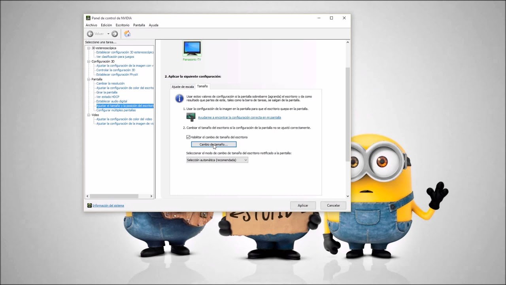Click the main panel scroll down arrow
The height and width of the screenshot is (285, 506).
(348, 196)
